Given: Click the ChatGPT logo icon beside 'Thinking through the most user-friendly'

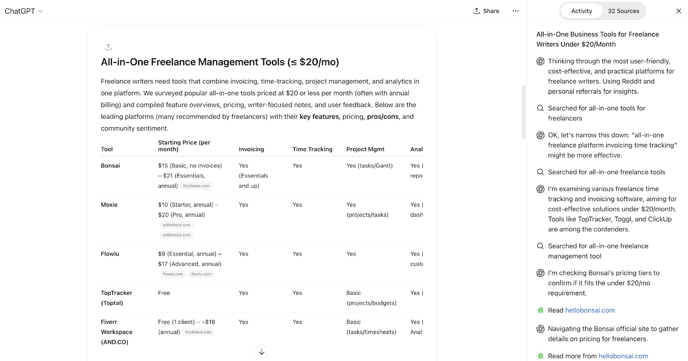Looking at the screenshot, I should coord(541,61).
